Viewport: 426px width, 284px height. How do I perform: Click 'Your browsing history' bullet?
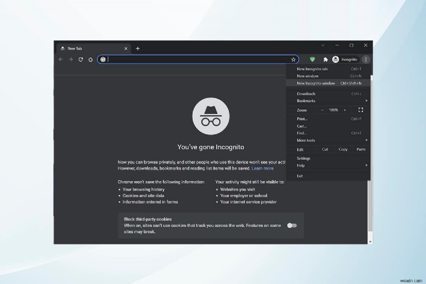pos(143,190)
